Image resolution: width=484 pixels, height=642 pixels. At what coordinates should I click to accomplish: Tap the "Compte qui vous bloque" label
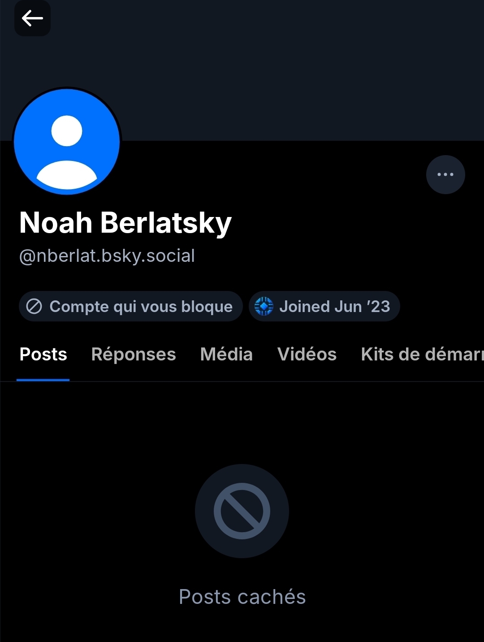(141, 307)
